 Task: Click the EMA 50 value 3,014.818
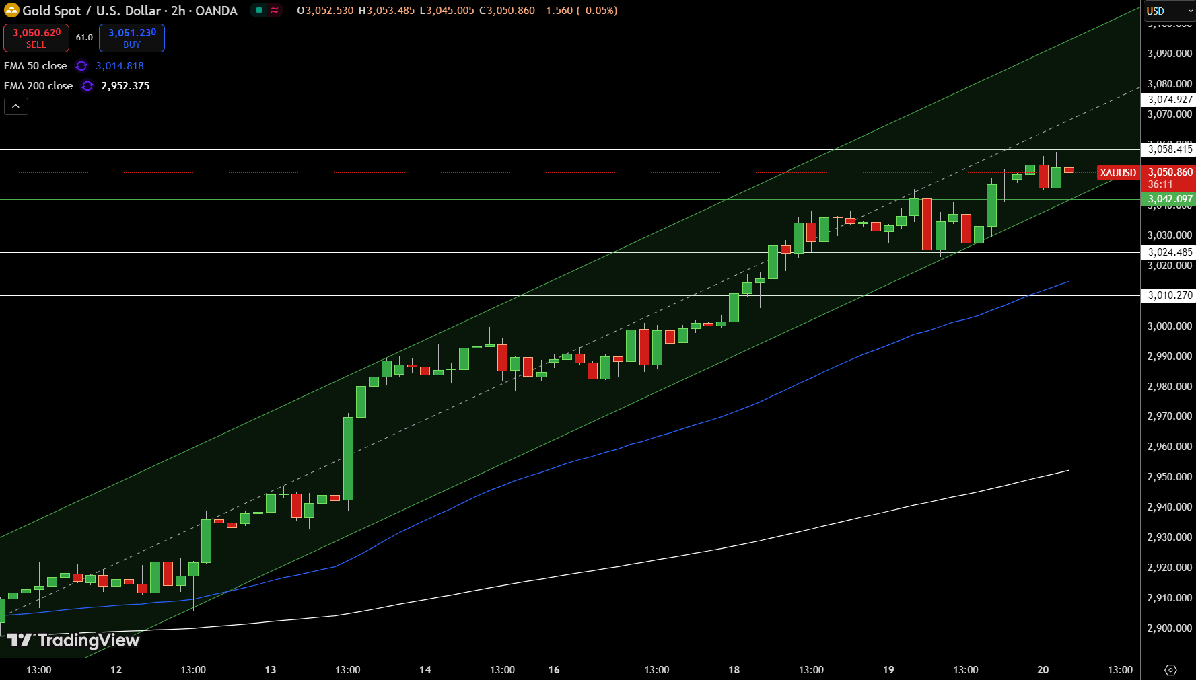(x=120, y=66)
